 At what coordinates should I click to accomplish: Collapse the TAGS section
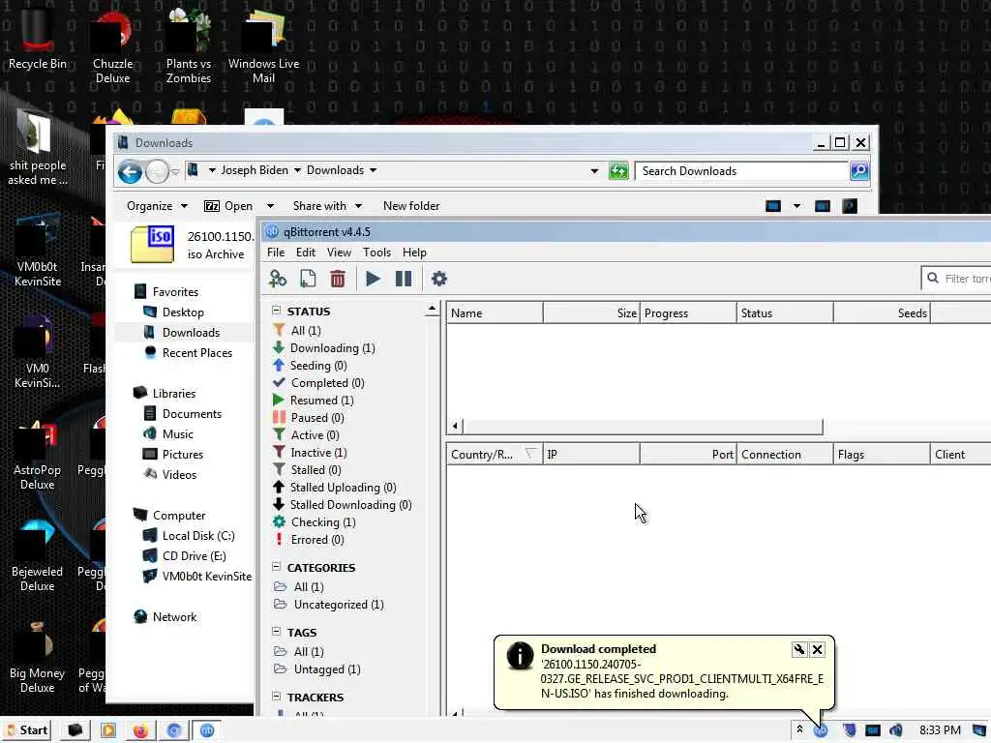pyautogui.click(x=276, y=631)
